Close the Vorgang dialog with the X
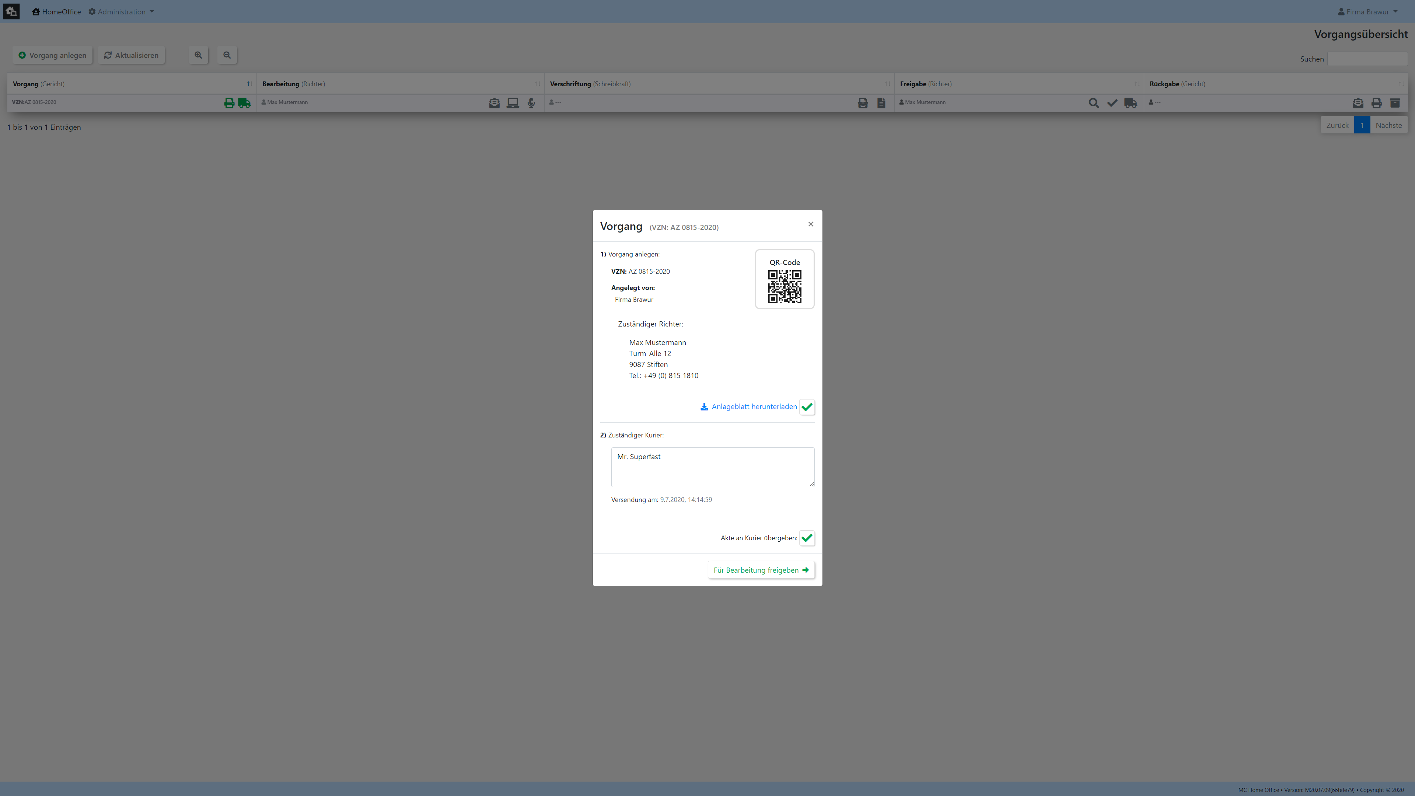The height and width of the screenshot is (796, 1415). (x=810, y=224)
